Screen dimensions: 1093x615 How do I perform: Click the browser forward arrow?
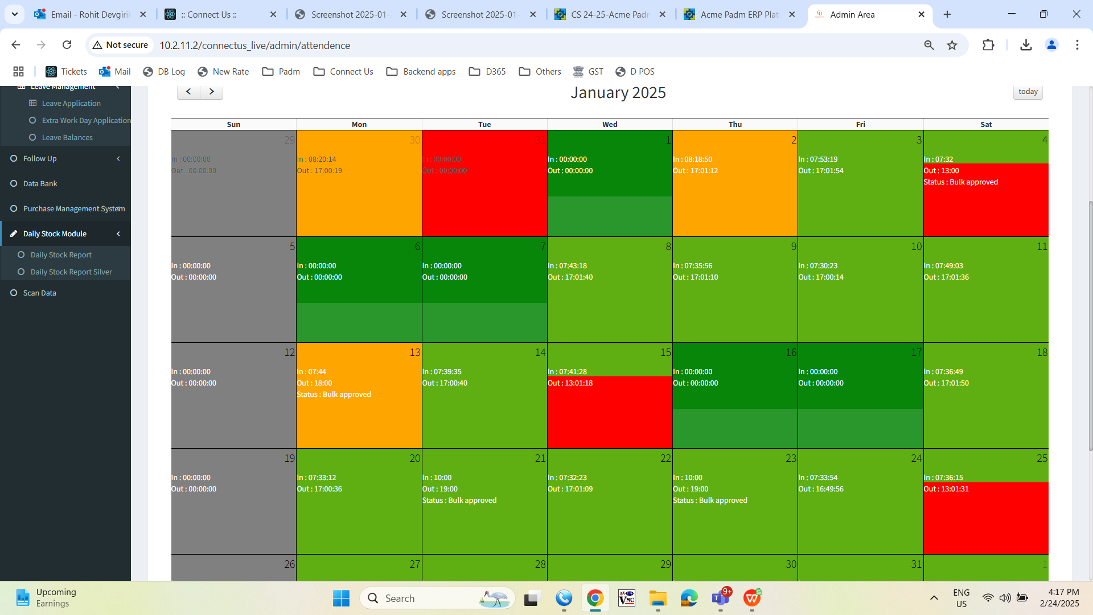click(41, 45)
